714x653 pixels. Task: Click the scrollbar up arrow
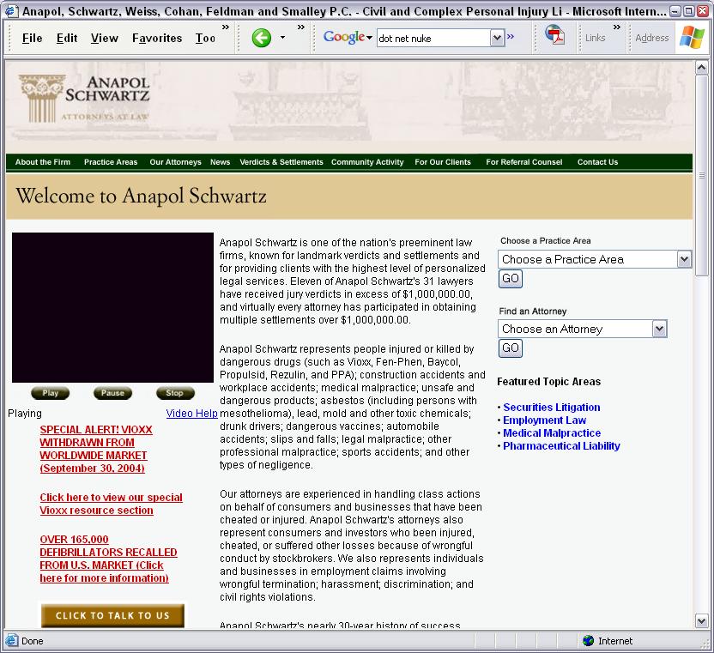pos(702,68)
